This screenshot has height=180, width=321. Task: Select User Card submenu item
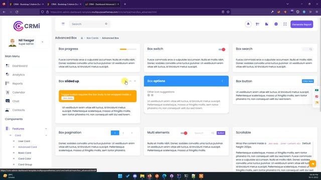[24, 141]
